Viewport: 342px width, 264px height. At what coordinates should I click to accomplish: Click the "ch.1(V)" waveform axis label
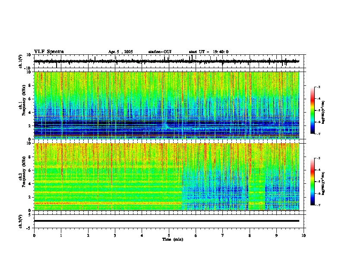pyautogui.click(x=21, y=61)
